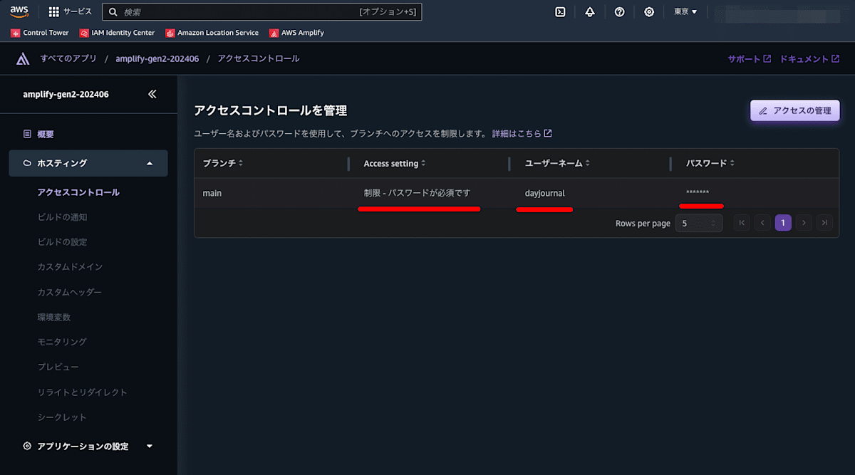Go to the previous page button
The width and height of the screenshot is (855, 475).
[762, 223]
